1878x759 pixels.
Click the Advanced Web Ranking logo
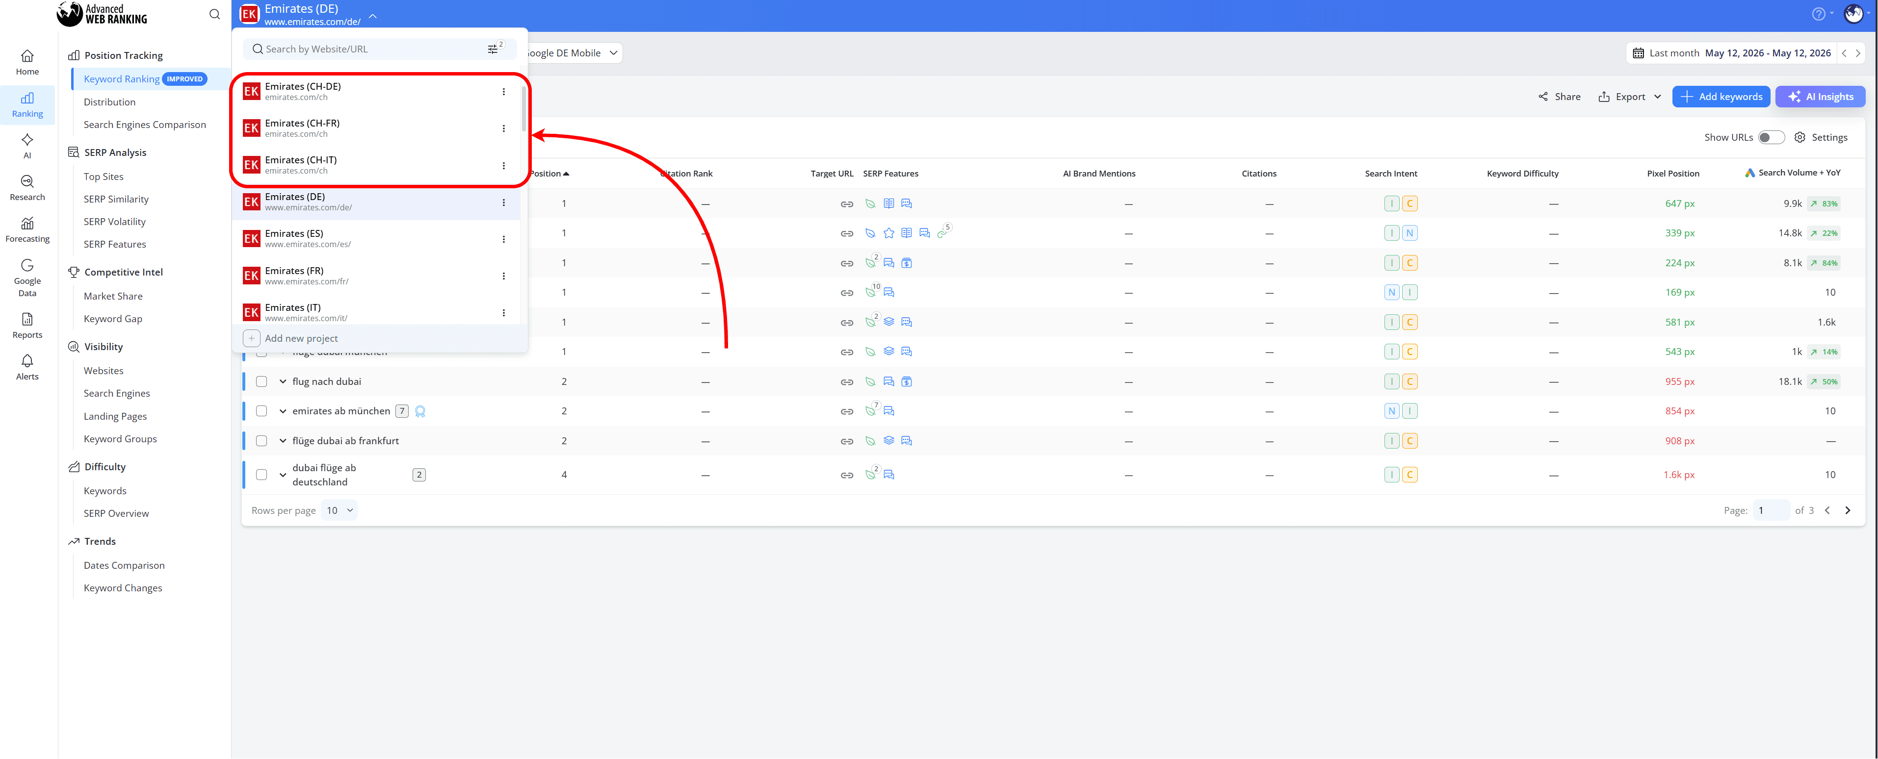pyautogui.click(x=102, y=14)
